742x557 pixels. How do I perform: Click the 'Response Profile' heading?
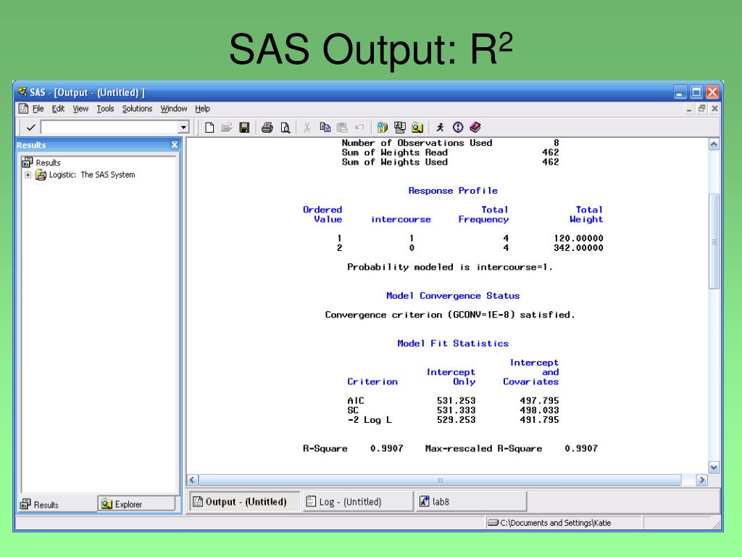point(453,191)
